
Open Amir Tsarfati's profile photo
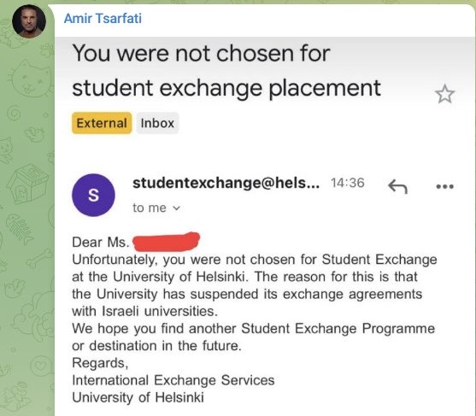(29, 21)
